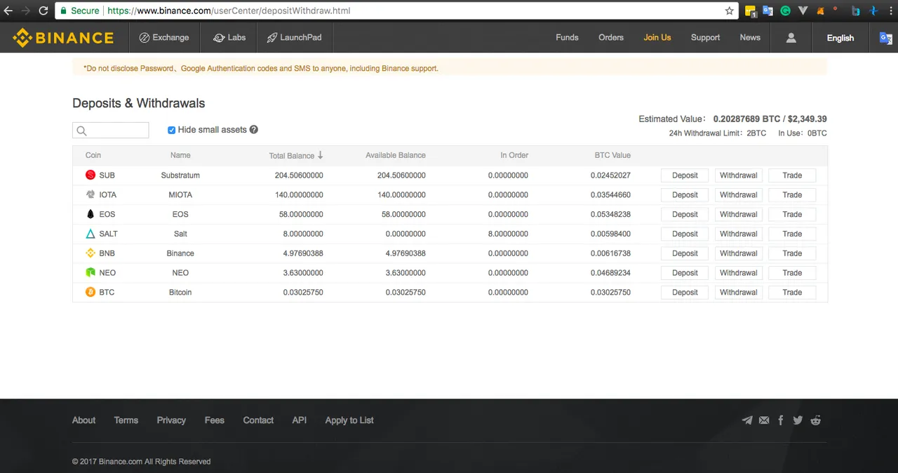This screenshot has width=898, height=473.
Task: Click the search magnifier icon
Action: point(81,131)
